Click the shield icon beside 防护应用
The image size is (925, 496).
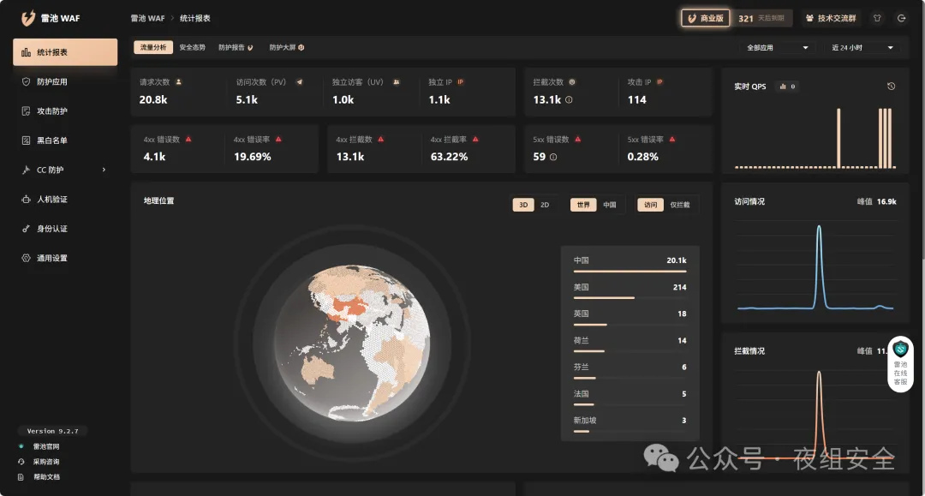pyautogui.click(x=26, y=81)
